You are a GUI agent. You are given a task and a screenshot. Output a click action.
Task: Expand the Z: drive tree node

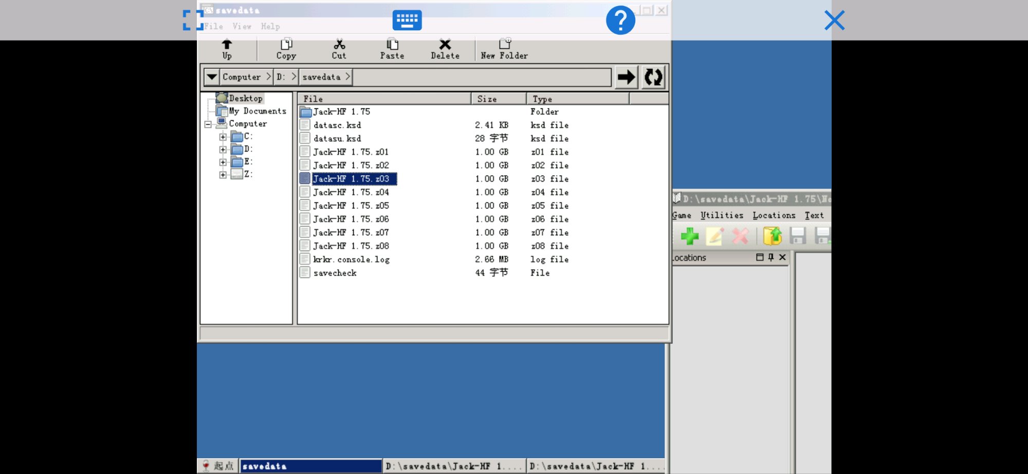pyautogui.click(x=223, y=175)
